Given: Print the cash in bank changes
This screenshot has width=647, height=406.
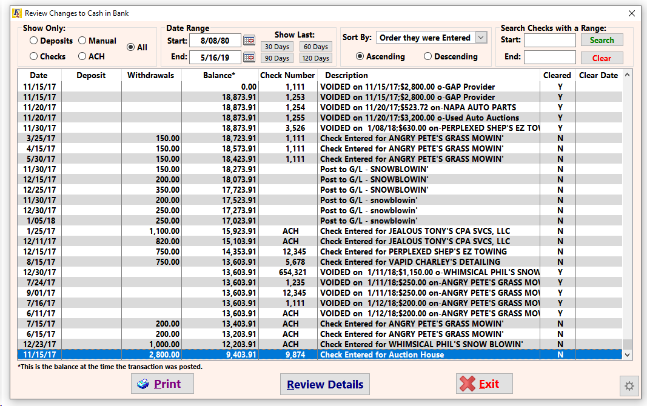Looking at the screenshot, I should pyautogui.click(x=162, y=384).
